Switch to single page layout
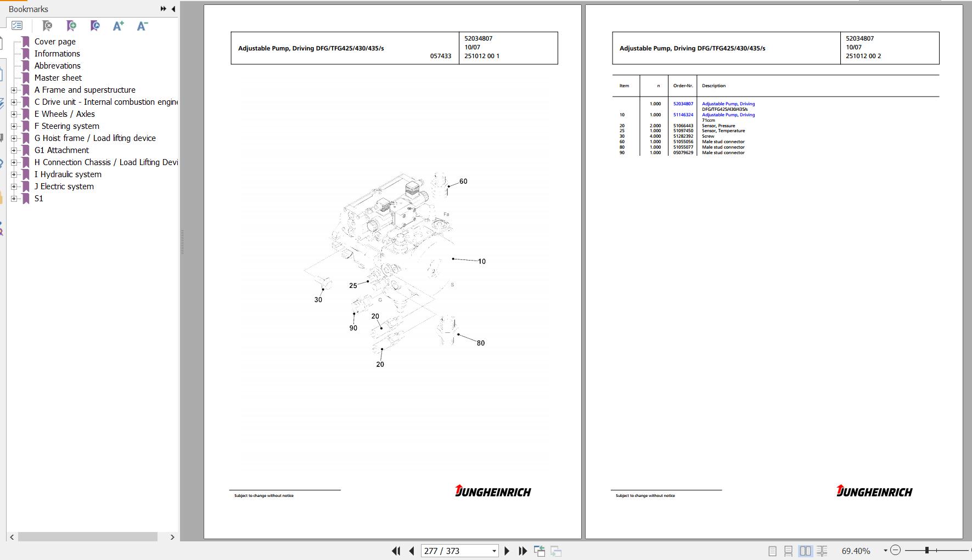This screenshot has height=560, width=972. pyautogui.click(x=772, y=551)
